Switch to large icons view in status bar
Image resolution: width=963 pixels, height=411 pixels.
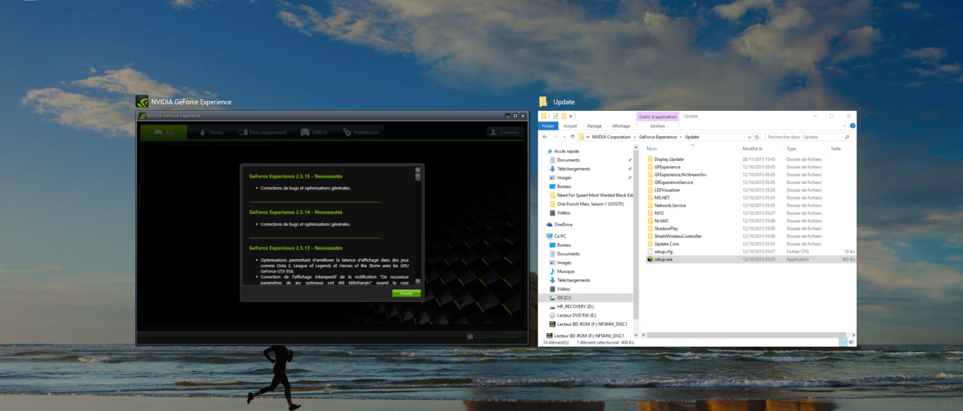(x=851, y=342)
